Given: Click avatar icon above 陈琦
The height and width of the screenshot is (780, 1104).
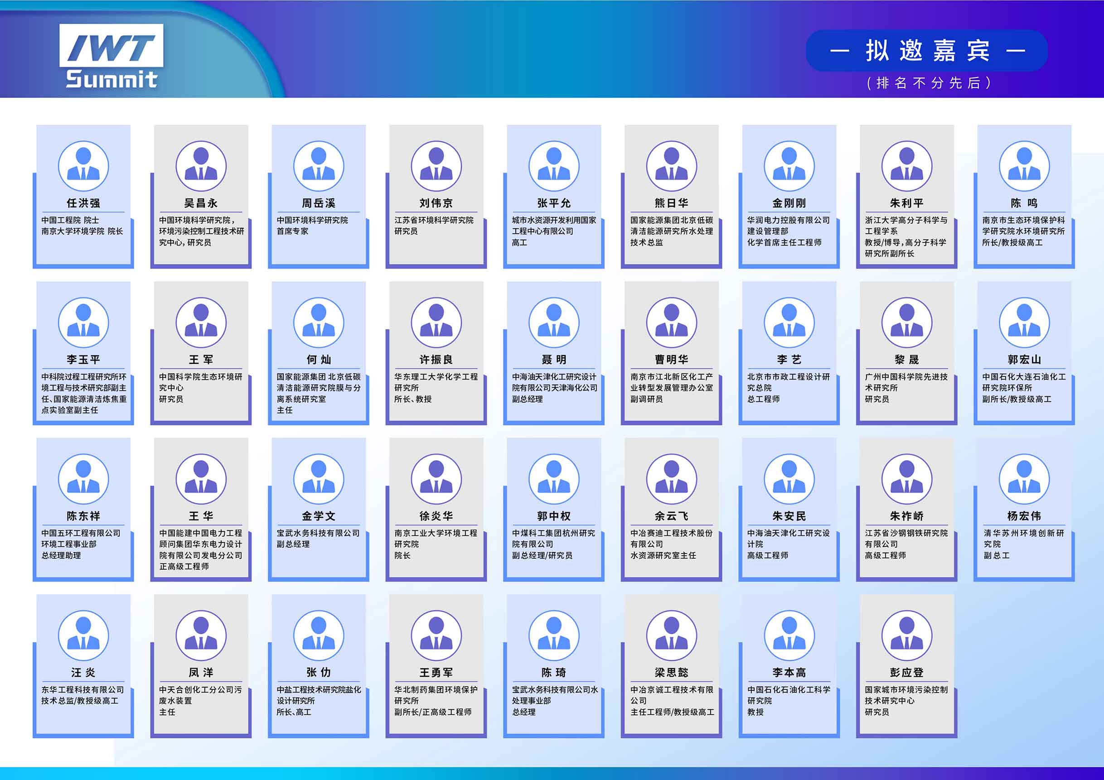Looking at the screenshot, I should [554, 636].
